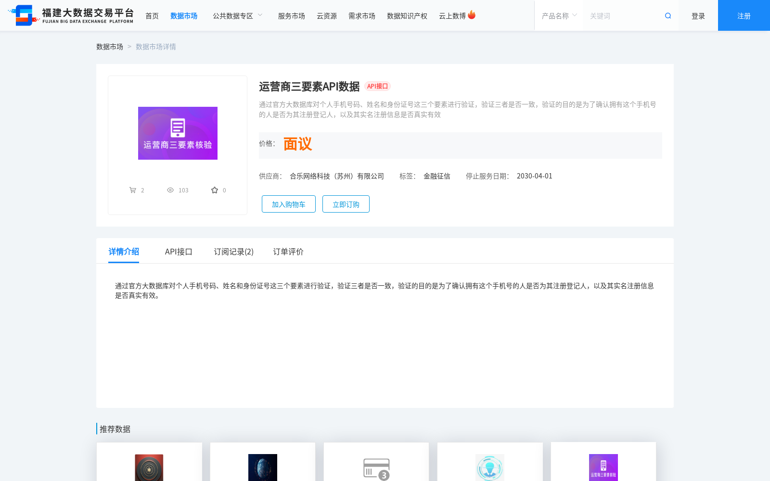Image resolution: width=770 pixels, height=481 pixels.
Task: Open recommended card with gray card icon
Action: tap(376, 462)
